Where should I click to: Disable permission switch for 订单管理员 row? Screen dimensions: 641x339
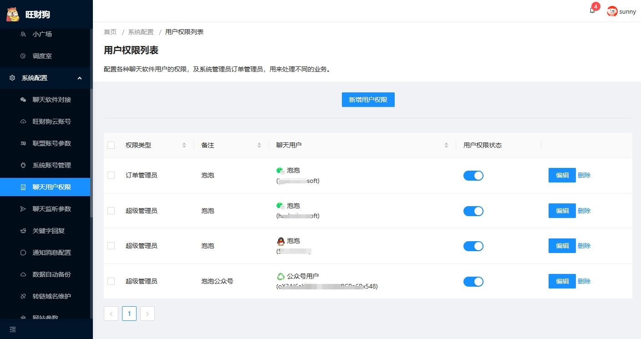(473, 176)
